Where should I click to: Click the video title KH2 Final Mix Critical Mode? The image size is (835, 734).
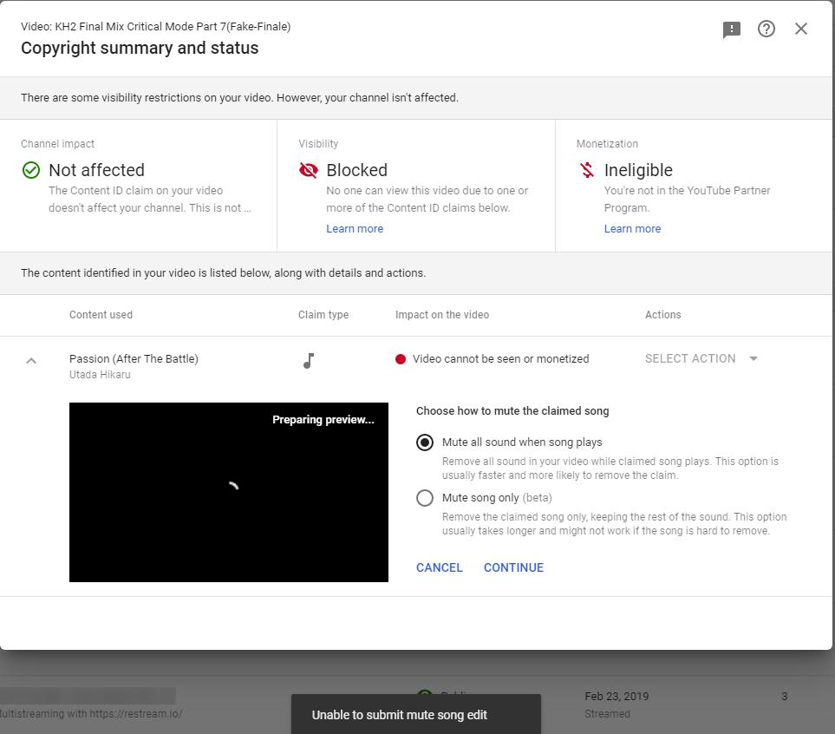tap(155, 27)
